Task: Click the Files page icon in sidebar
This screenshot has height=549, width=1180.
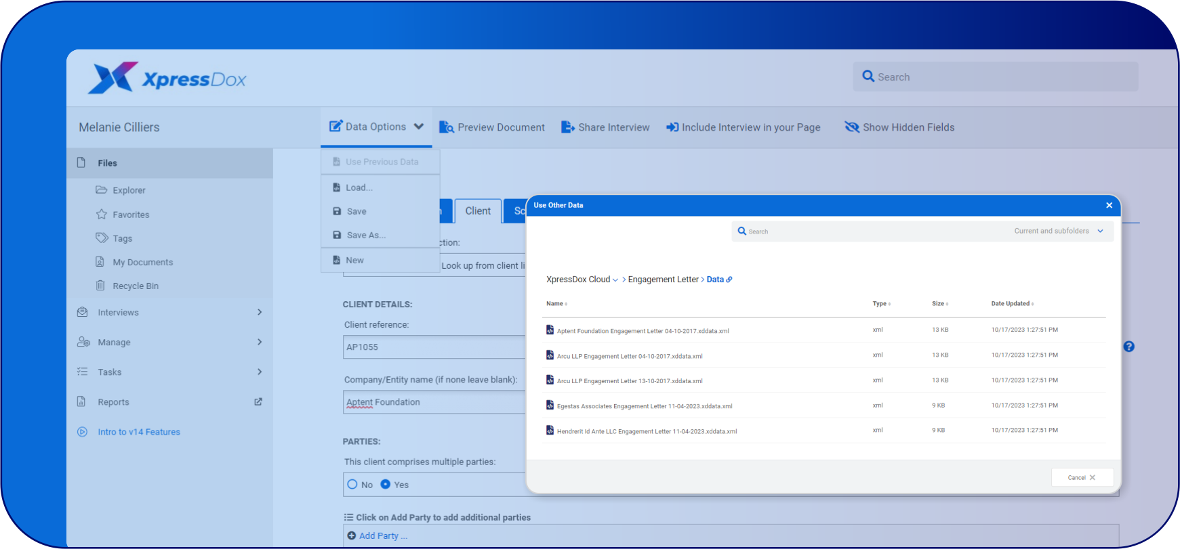Action: [x=81, y=162]
